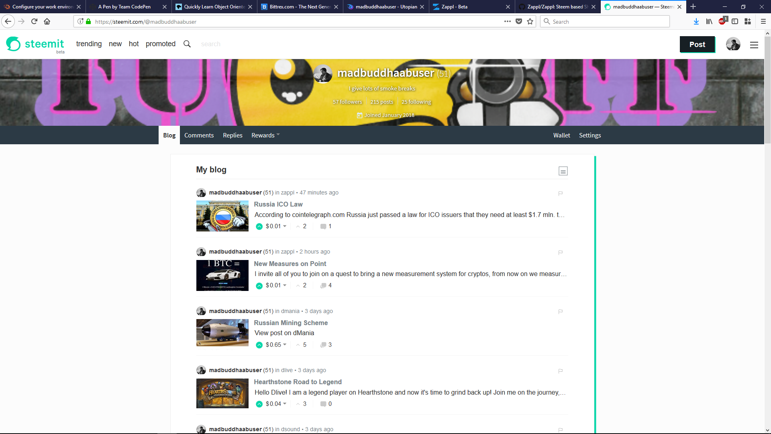Open the hamburger menu beside the avatar
771x434 pixels.
point(754,45)
